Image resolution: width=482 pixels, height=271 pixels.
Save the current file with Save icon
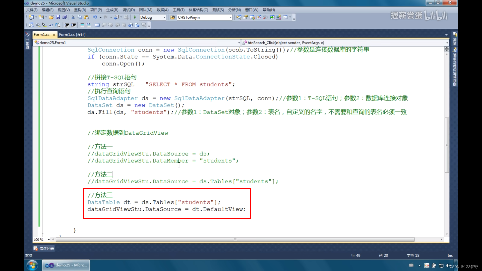pos(58,17)
